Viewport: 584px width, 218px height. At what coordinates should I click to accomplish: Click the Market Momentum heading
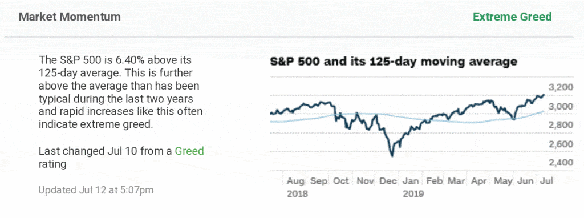[x=70, y=17]
